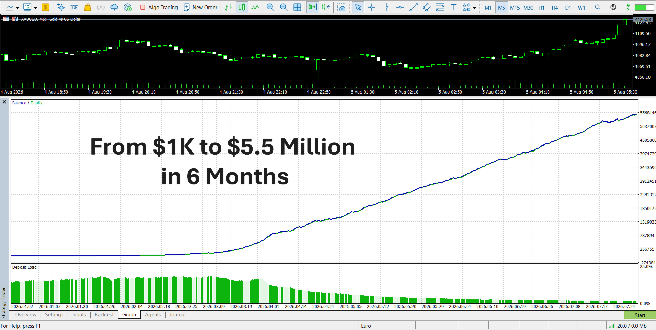Screen dimensions: 656x330
Task: Switch to M1 timeframe
Action: tap(488, 8)
